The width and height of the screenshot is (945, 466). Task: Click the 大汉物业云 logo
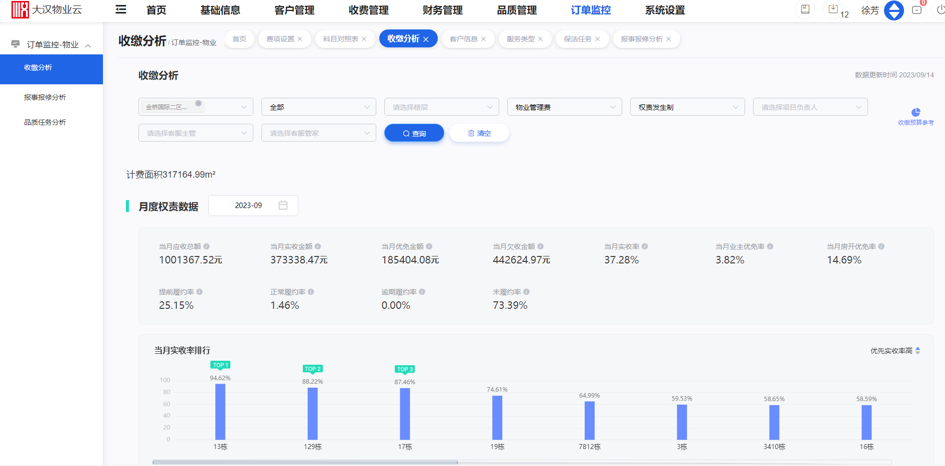(x=46, y=9)
